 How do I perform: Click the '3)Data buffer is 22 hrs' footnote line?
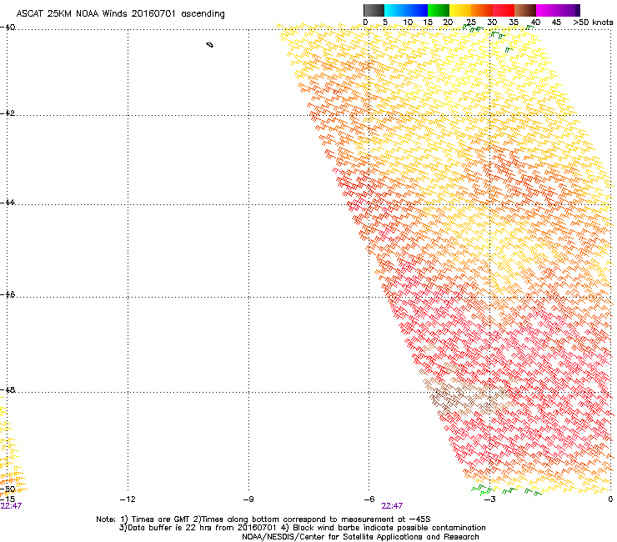point(302,528)
